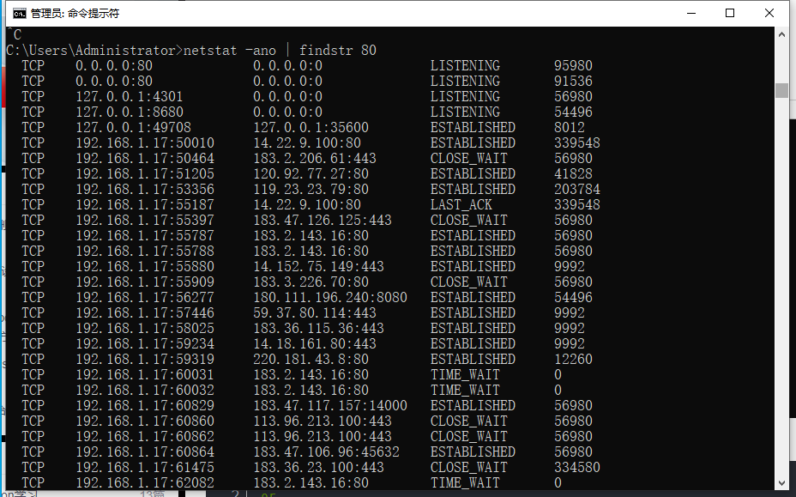The height and width of the screenshot is (497, 796).
Task: Click the LAST_ACK state entry
Action: coord(461,204)
